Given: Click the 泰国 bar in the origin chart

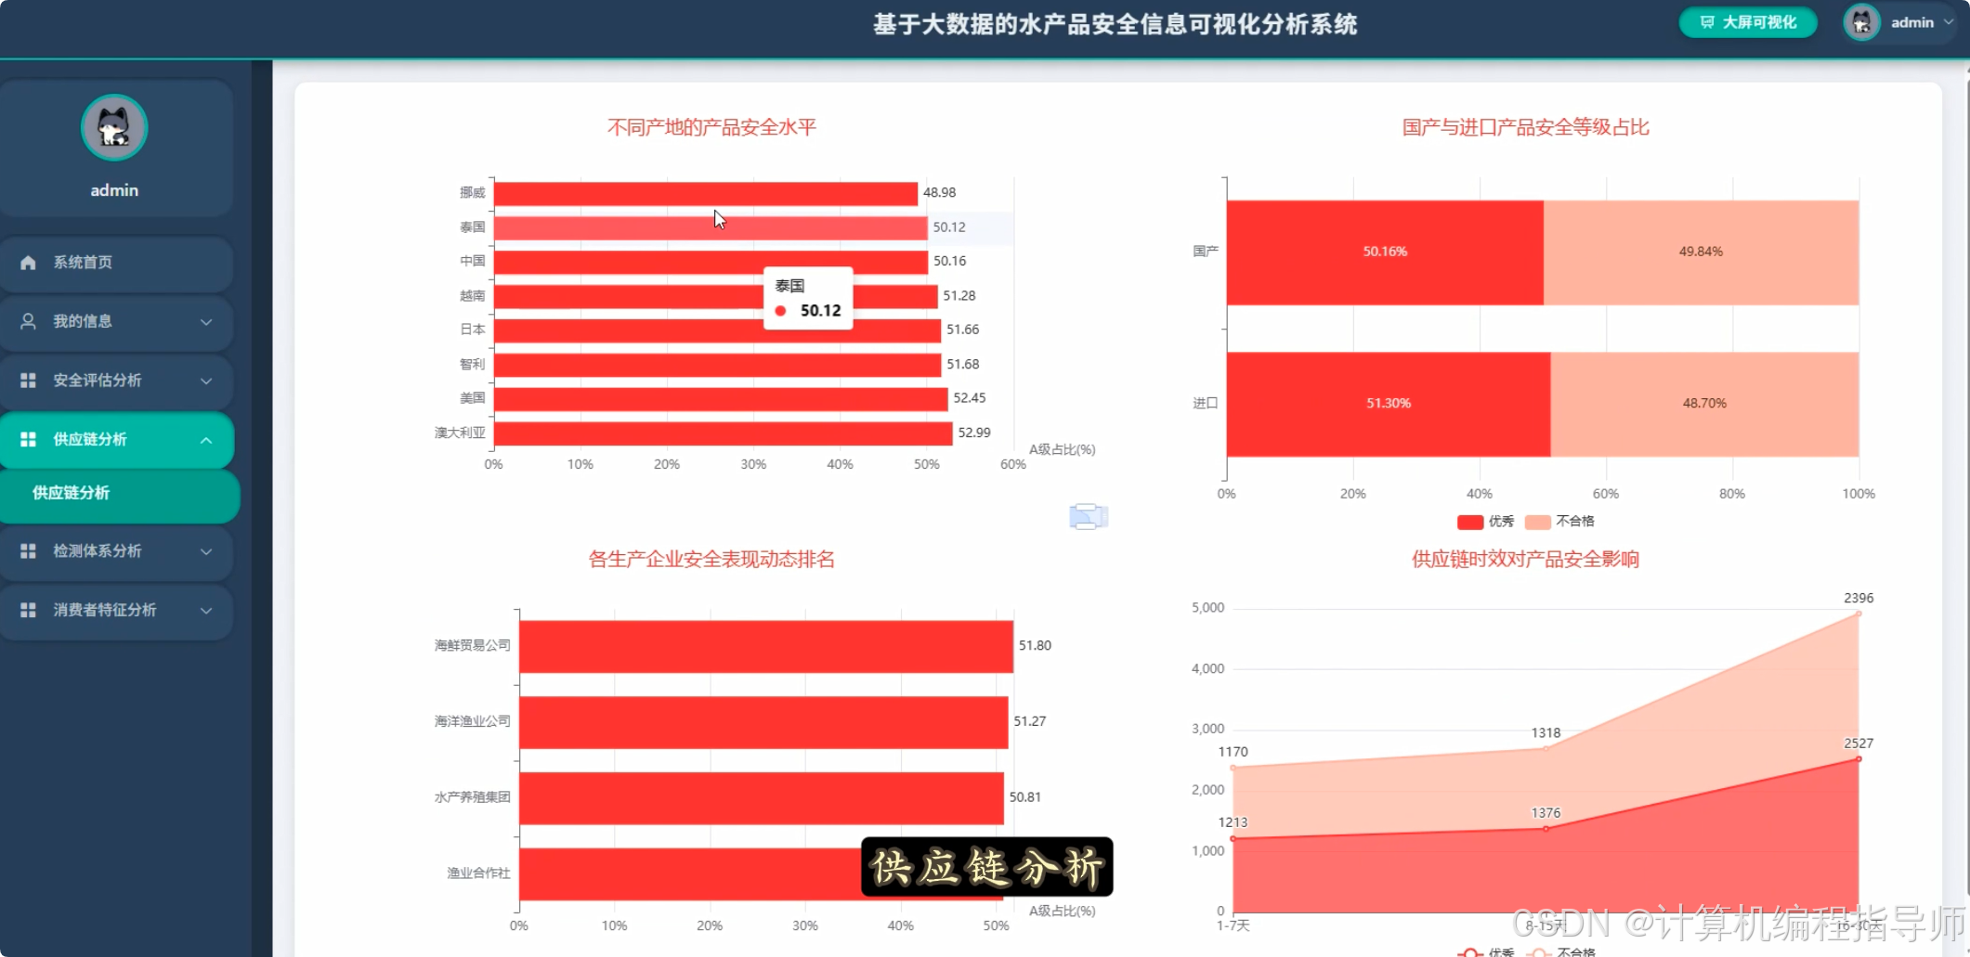Looking at the screenshot, I should pyautogui.click(x=710, y=228).
